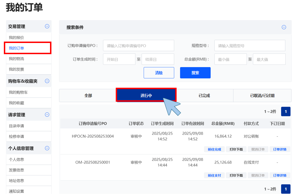
Task: Collapse the 个人信息管理 section
Action: 47,148
